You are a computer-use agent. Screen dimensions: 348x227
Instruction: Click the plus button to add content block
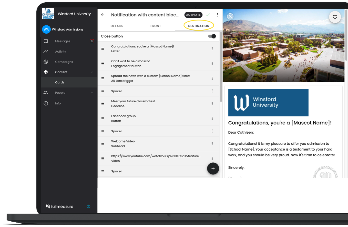click(x=213, y=169)
